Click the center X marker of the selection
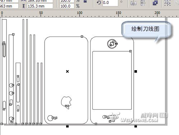Image resolution: width=179 pixels, height=135 pixels. [x=67, y=71]
